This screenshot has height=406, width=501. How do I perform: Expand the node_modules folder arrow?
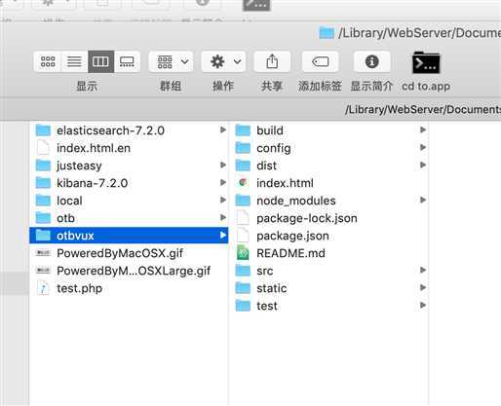point(423,200)
